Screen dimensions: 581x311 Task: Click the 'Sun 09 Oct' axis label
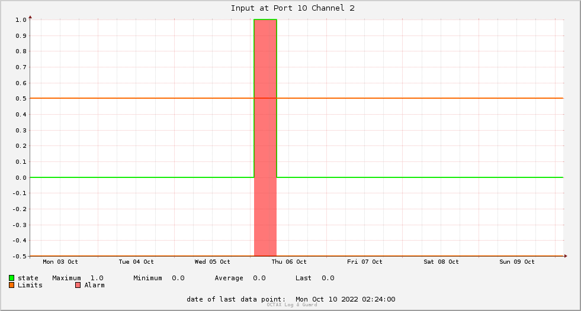click(517, 262)
